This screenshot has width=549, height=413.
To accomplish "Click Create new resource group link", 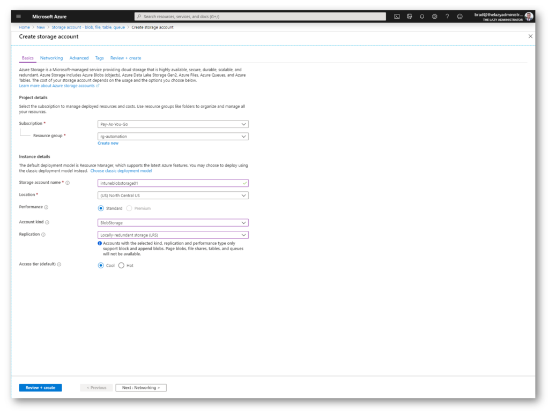I will click(108, 144).
